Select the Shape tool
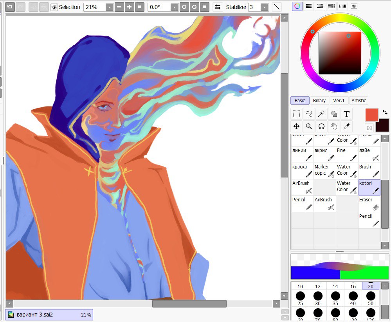This screenshot has width=391, height=322. coord(334,114)
